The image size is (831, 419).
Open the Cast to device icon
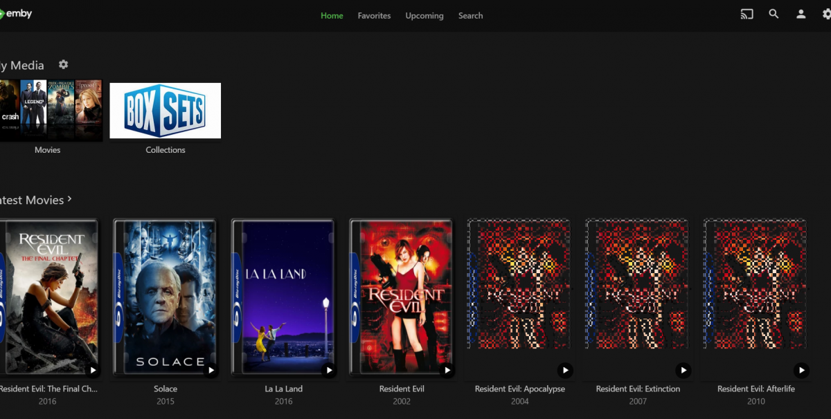747,14
